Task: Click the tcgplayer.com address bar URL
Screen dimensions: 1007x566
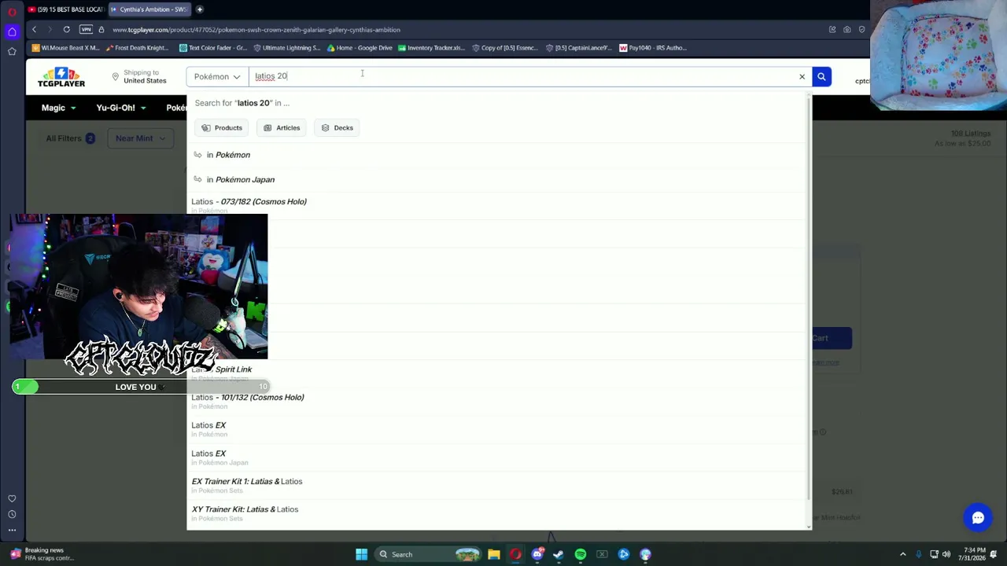Action: 256,30
